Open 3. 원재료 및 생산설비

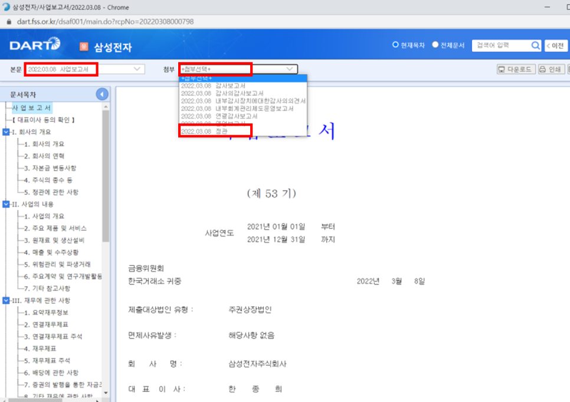coord(54,240)
